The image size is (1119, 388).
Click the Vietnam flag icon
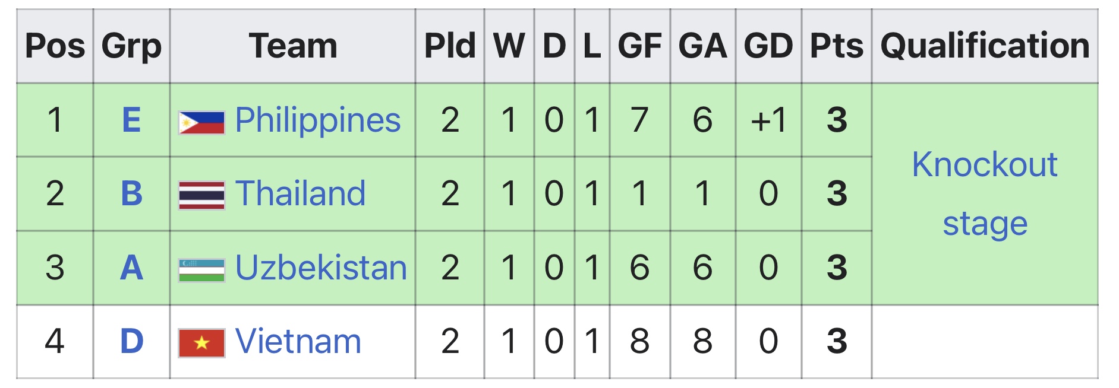pyautogui.click(x=201, y=343)
